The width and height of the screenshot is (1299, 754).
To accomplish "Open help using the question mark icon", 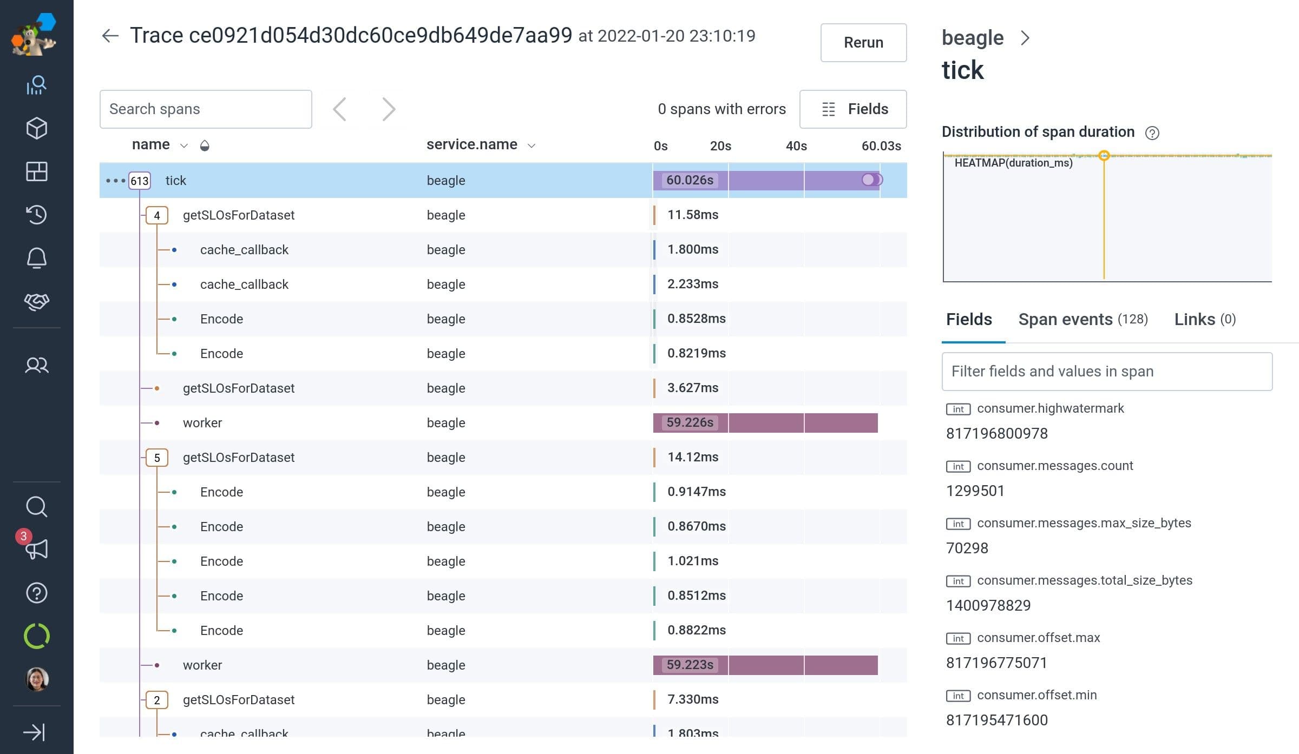I will 36,592.
